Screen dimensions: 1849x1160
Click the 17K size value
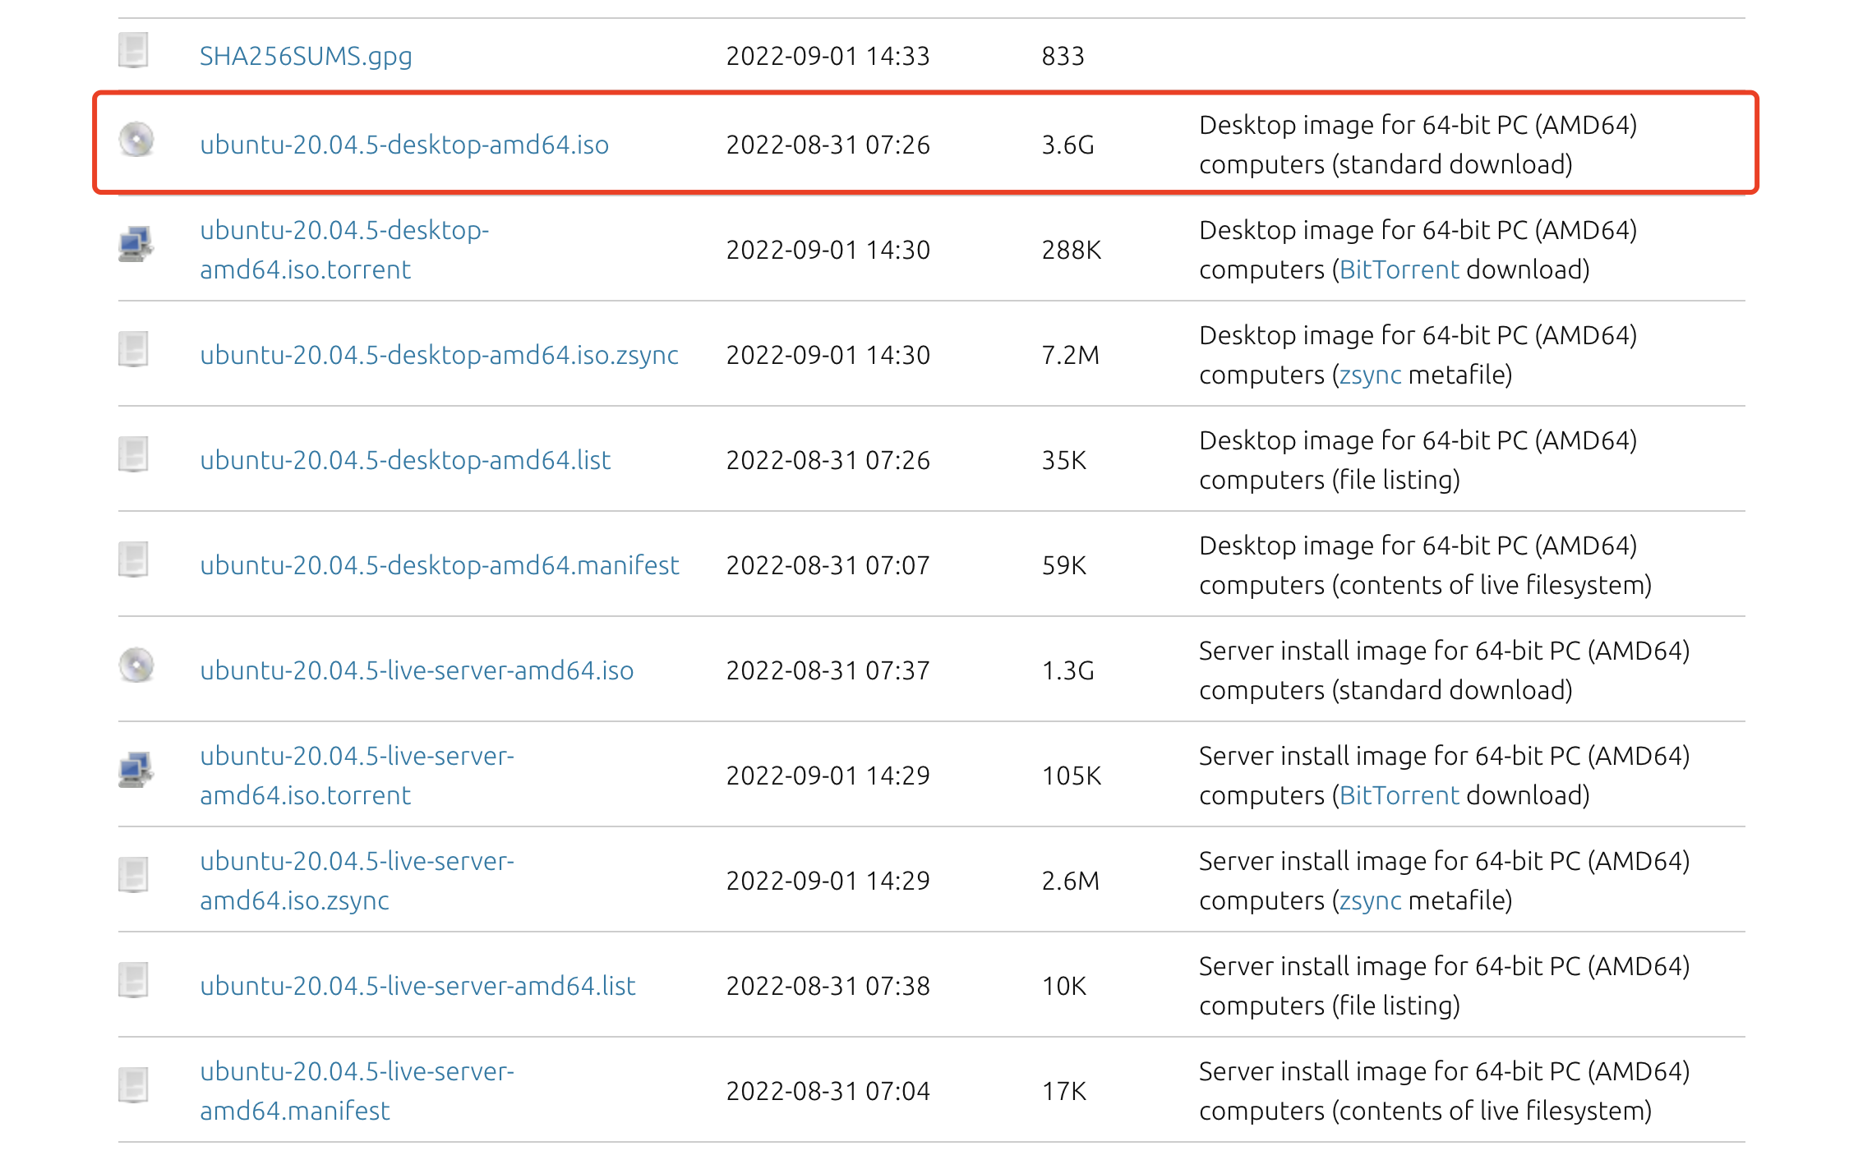click(x=1064, y=1091)
